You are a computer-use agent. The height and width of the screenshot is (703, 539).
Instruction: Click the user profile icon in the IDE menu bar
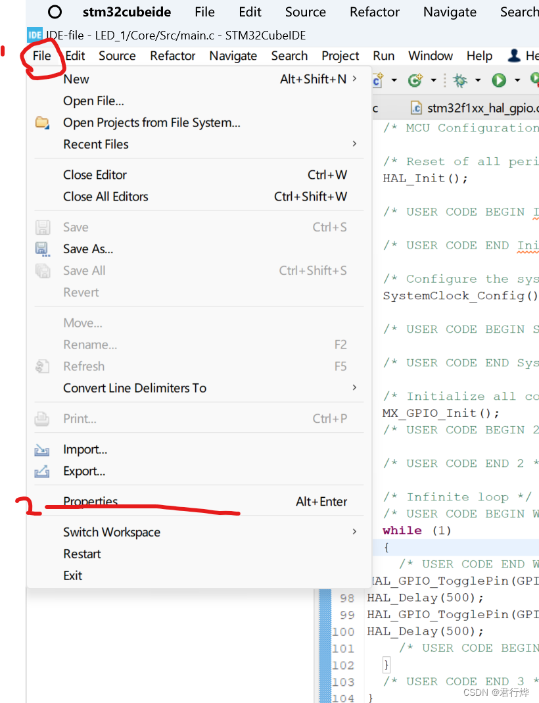tap(514, 56)
